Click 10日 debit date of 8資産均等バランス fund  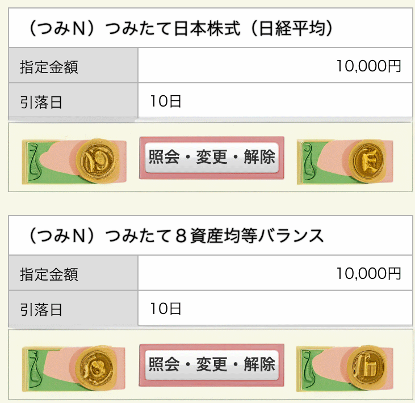tap(166, 308)
